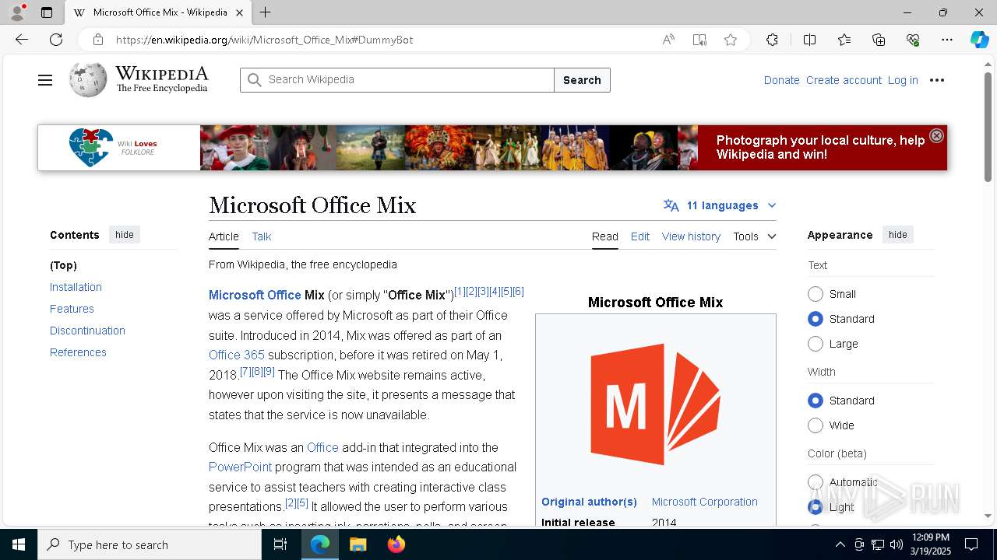Start Read aloud from address bar
This screenshot has height=560, width=997.
[668, 40]
